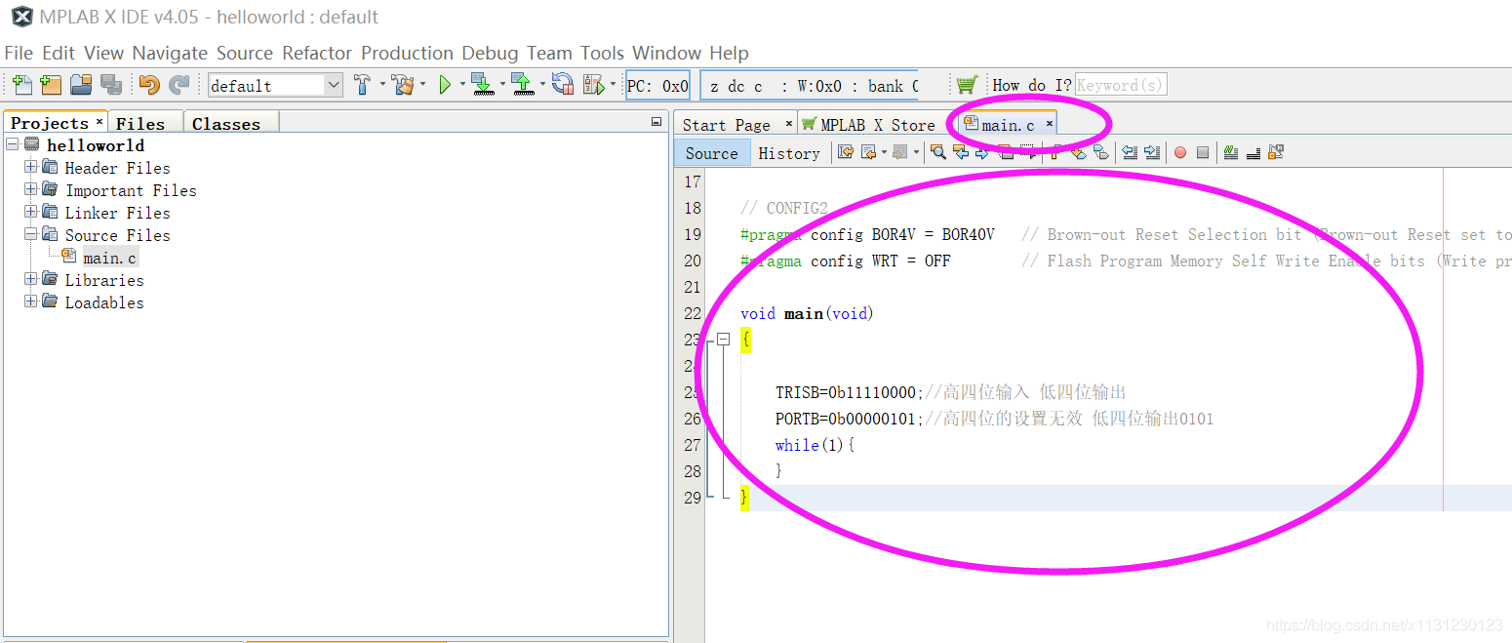Open the MPLAB X Store cart toolbar icon
Screen dimensions: 1512x643
[x=966, y=85]
